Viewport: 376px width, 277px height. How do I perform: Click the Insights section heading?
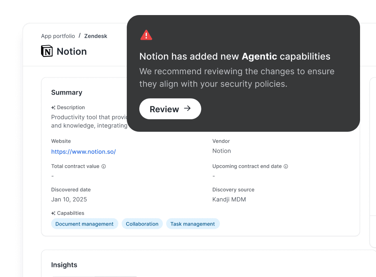(x=64, y=265)
